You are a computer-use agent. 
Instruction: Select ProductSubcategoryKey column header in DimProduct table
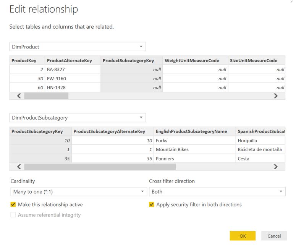(131, 61)
